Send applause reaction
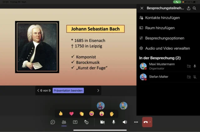The image size is (200, 132). (x=82, y=114)
